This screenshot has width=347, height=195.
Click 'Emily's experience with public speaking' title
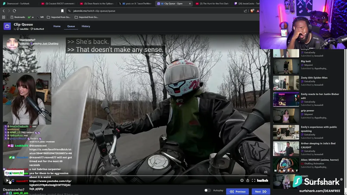point(319,129)
